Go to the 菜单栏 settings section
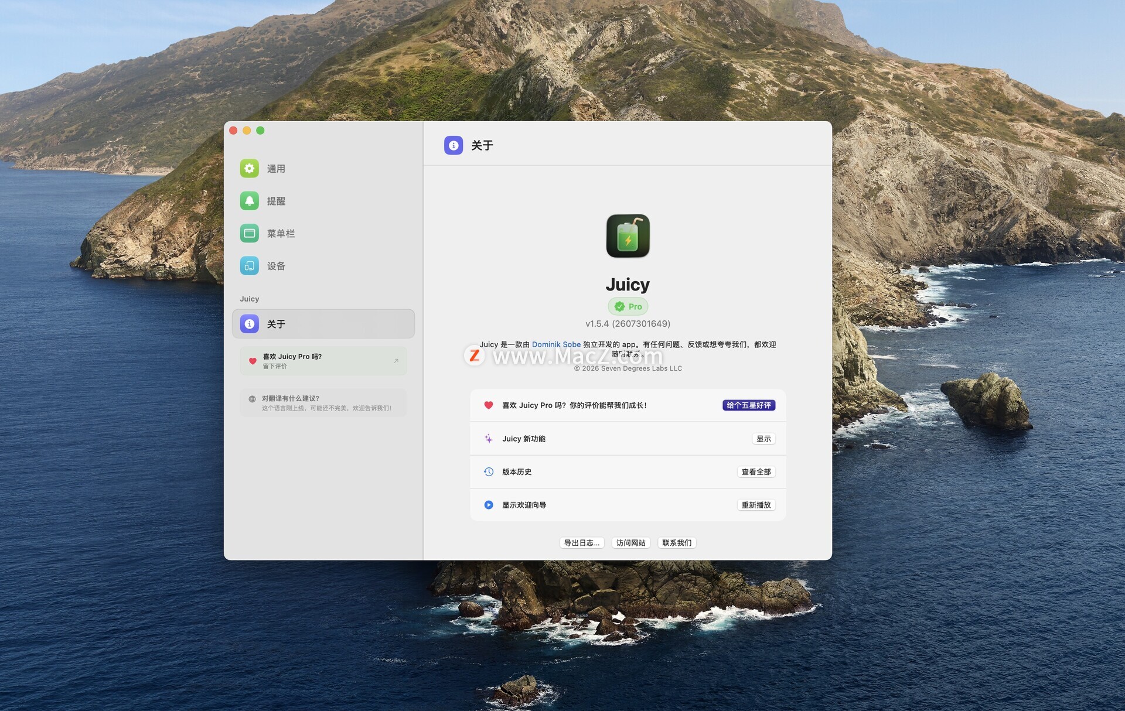The image size is (1125, 711). (x=323, y=233)
